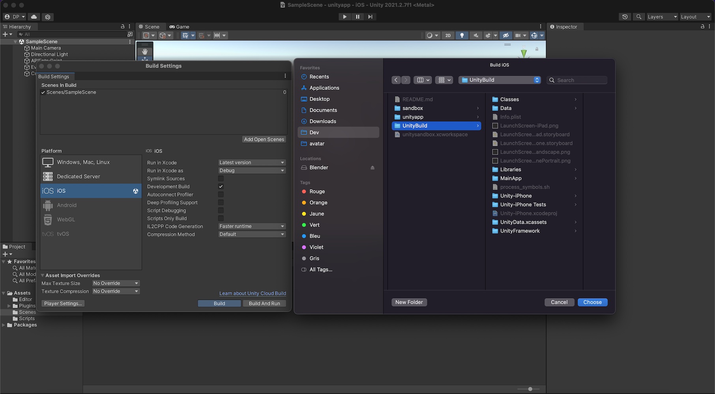The height and width of the screenshot is (394, 715).
Task: Select Dedicated Server platform
Action: 91,177
